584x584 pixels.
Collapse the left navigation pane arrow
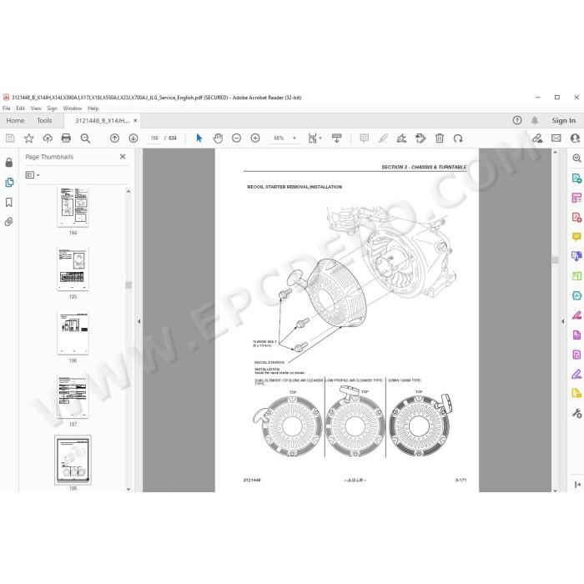click(139, 321)
